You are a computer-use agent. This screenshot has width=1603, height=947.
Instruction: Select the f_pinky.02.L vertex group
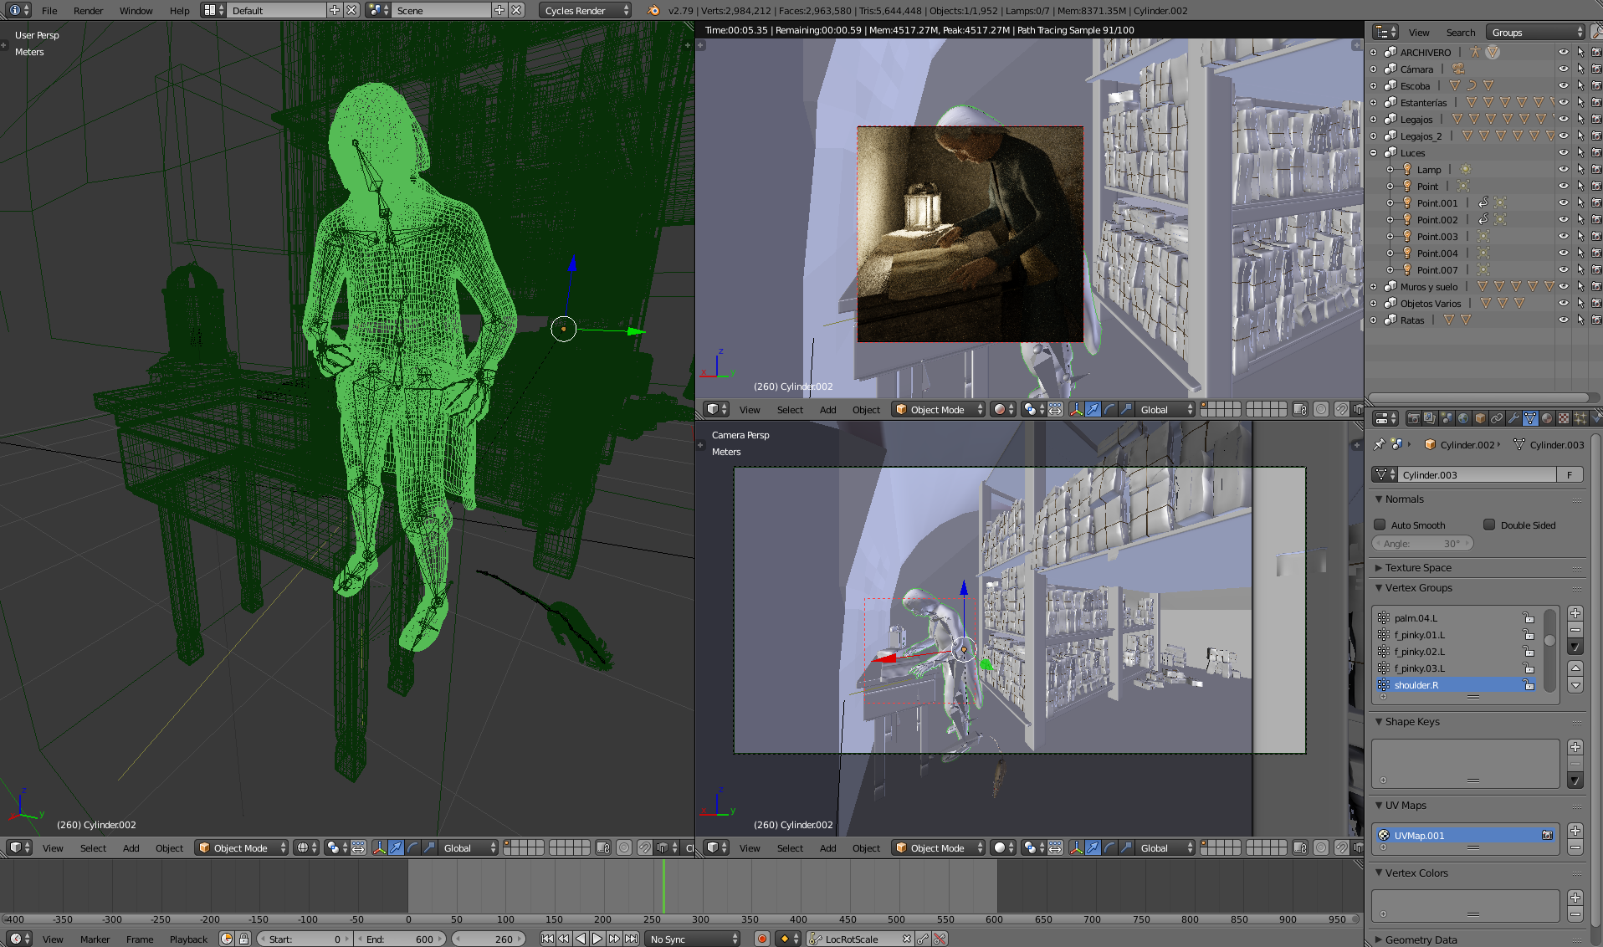click(1419, 652)
